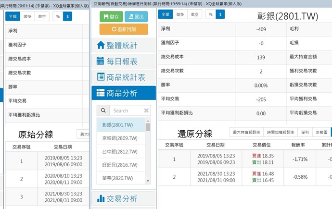Open 整體統計 with the home icon
This screenshot has height=209, width=332.
124,46
